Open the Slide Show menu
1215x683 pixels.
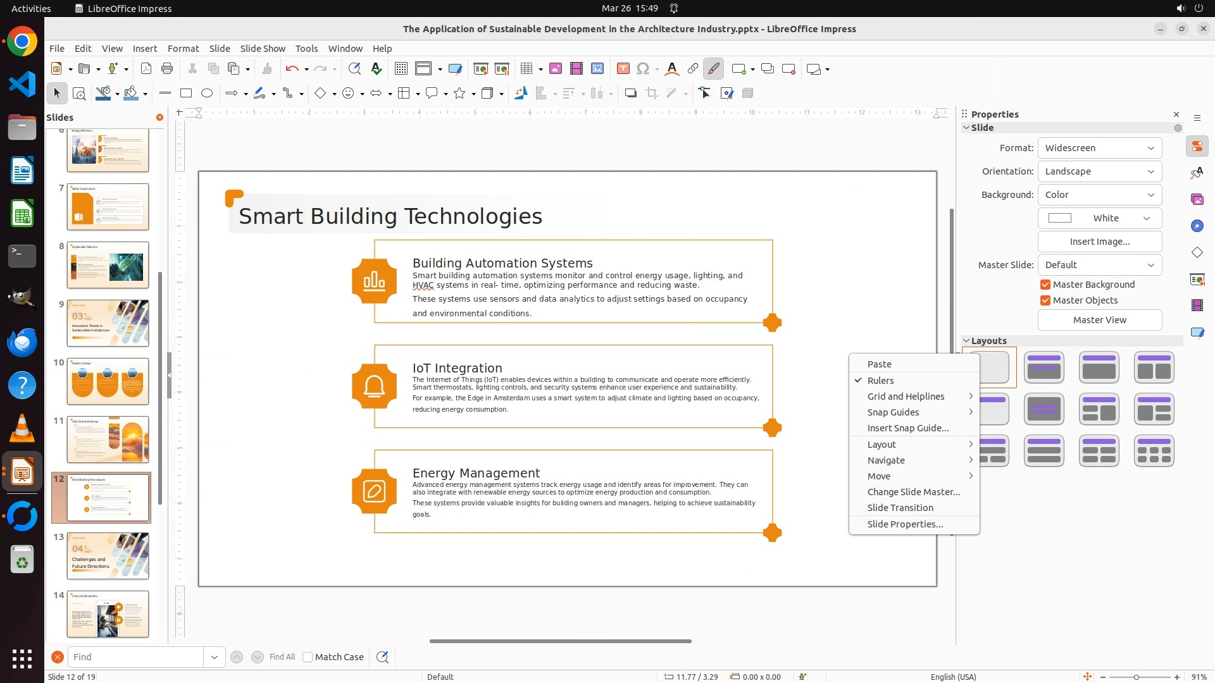pyautogui.click(x=263, y=49)
